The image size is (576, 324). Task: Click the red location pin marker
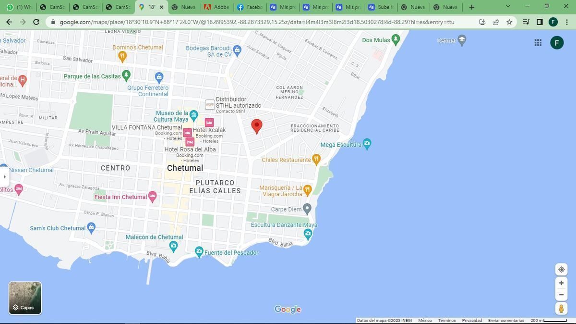[257, 126]
